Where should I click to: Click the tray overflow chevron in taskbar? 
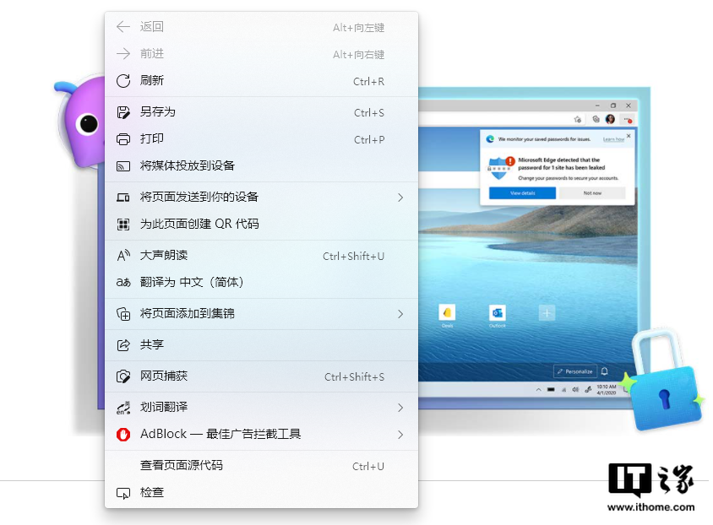point(538,390)
